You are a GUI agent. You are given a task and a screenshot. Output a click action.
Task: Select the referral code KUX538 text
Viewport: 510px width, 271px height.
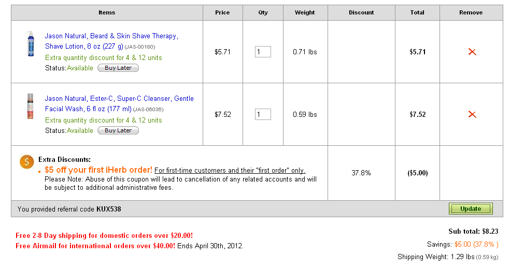[108, 209]
